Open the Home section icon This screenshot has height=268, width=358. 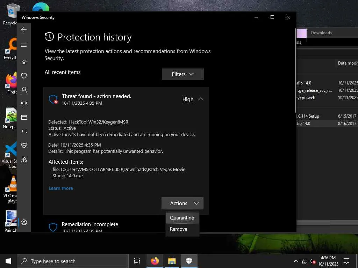24,62
